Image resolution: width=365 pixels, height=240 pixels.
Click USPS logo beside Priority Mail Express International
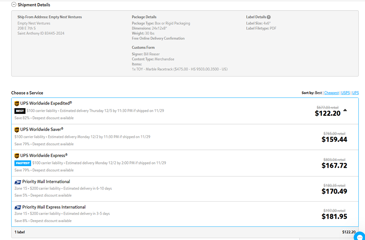tap(18, 207)
